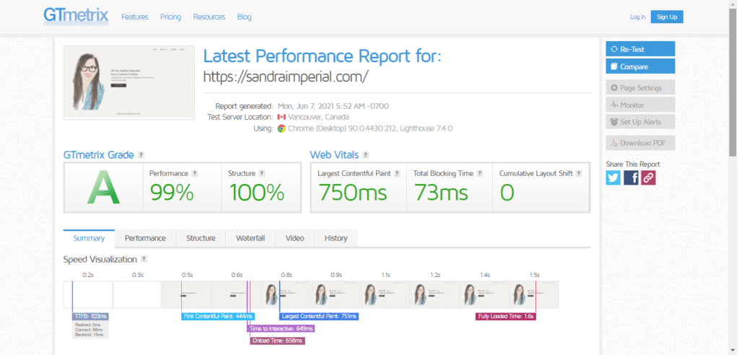Open help icon beside Performance score
This screenshot has height=355, width=739.
pos(194,173)
